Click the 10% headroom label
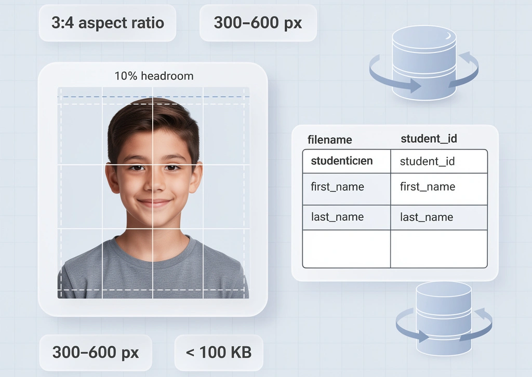Screen dimensions: 532x377 [154, 76]
